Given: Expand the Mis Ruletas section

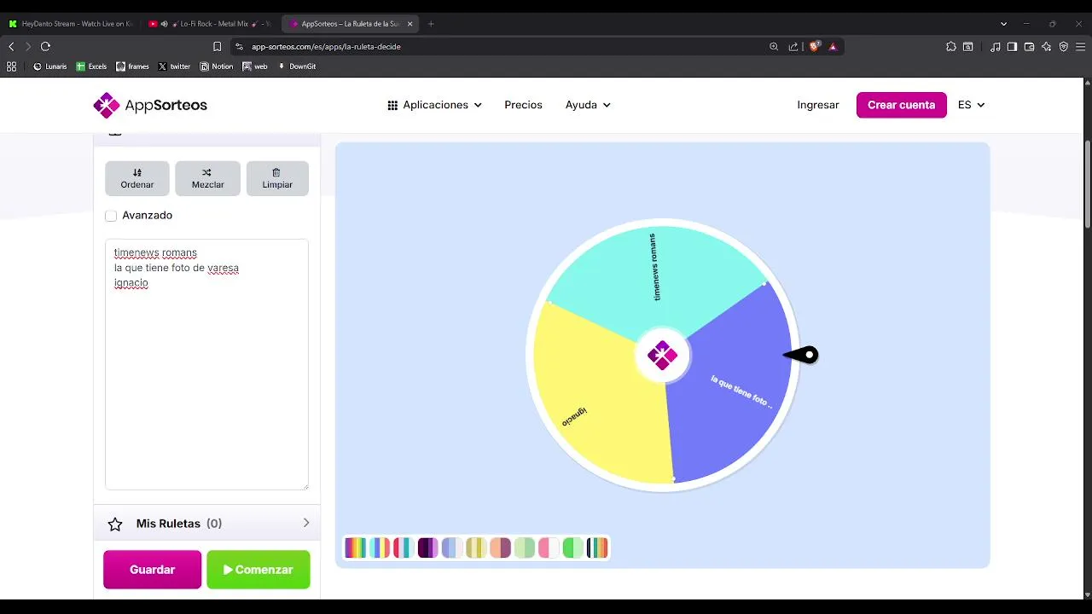Looking at the screenshot, I should [x=207, y=524].
